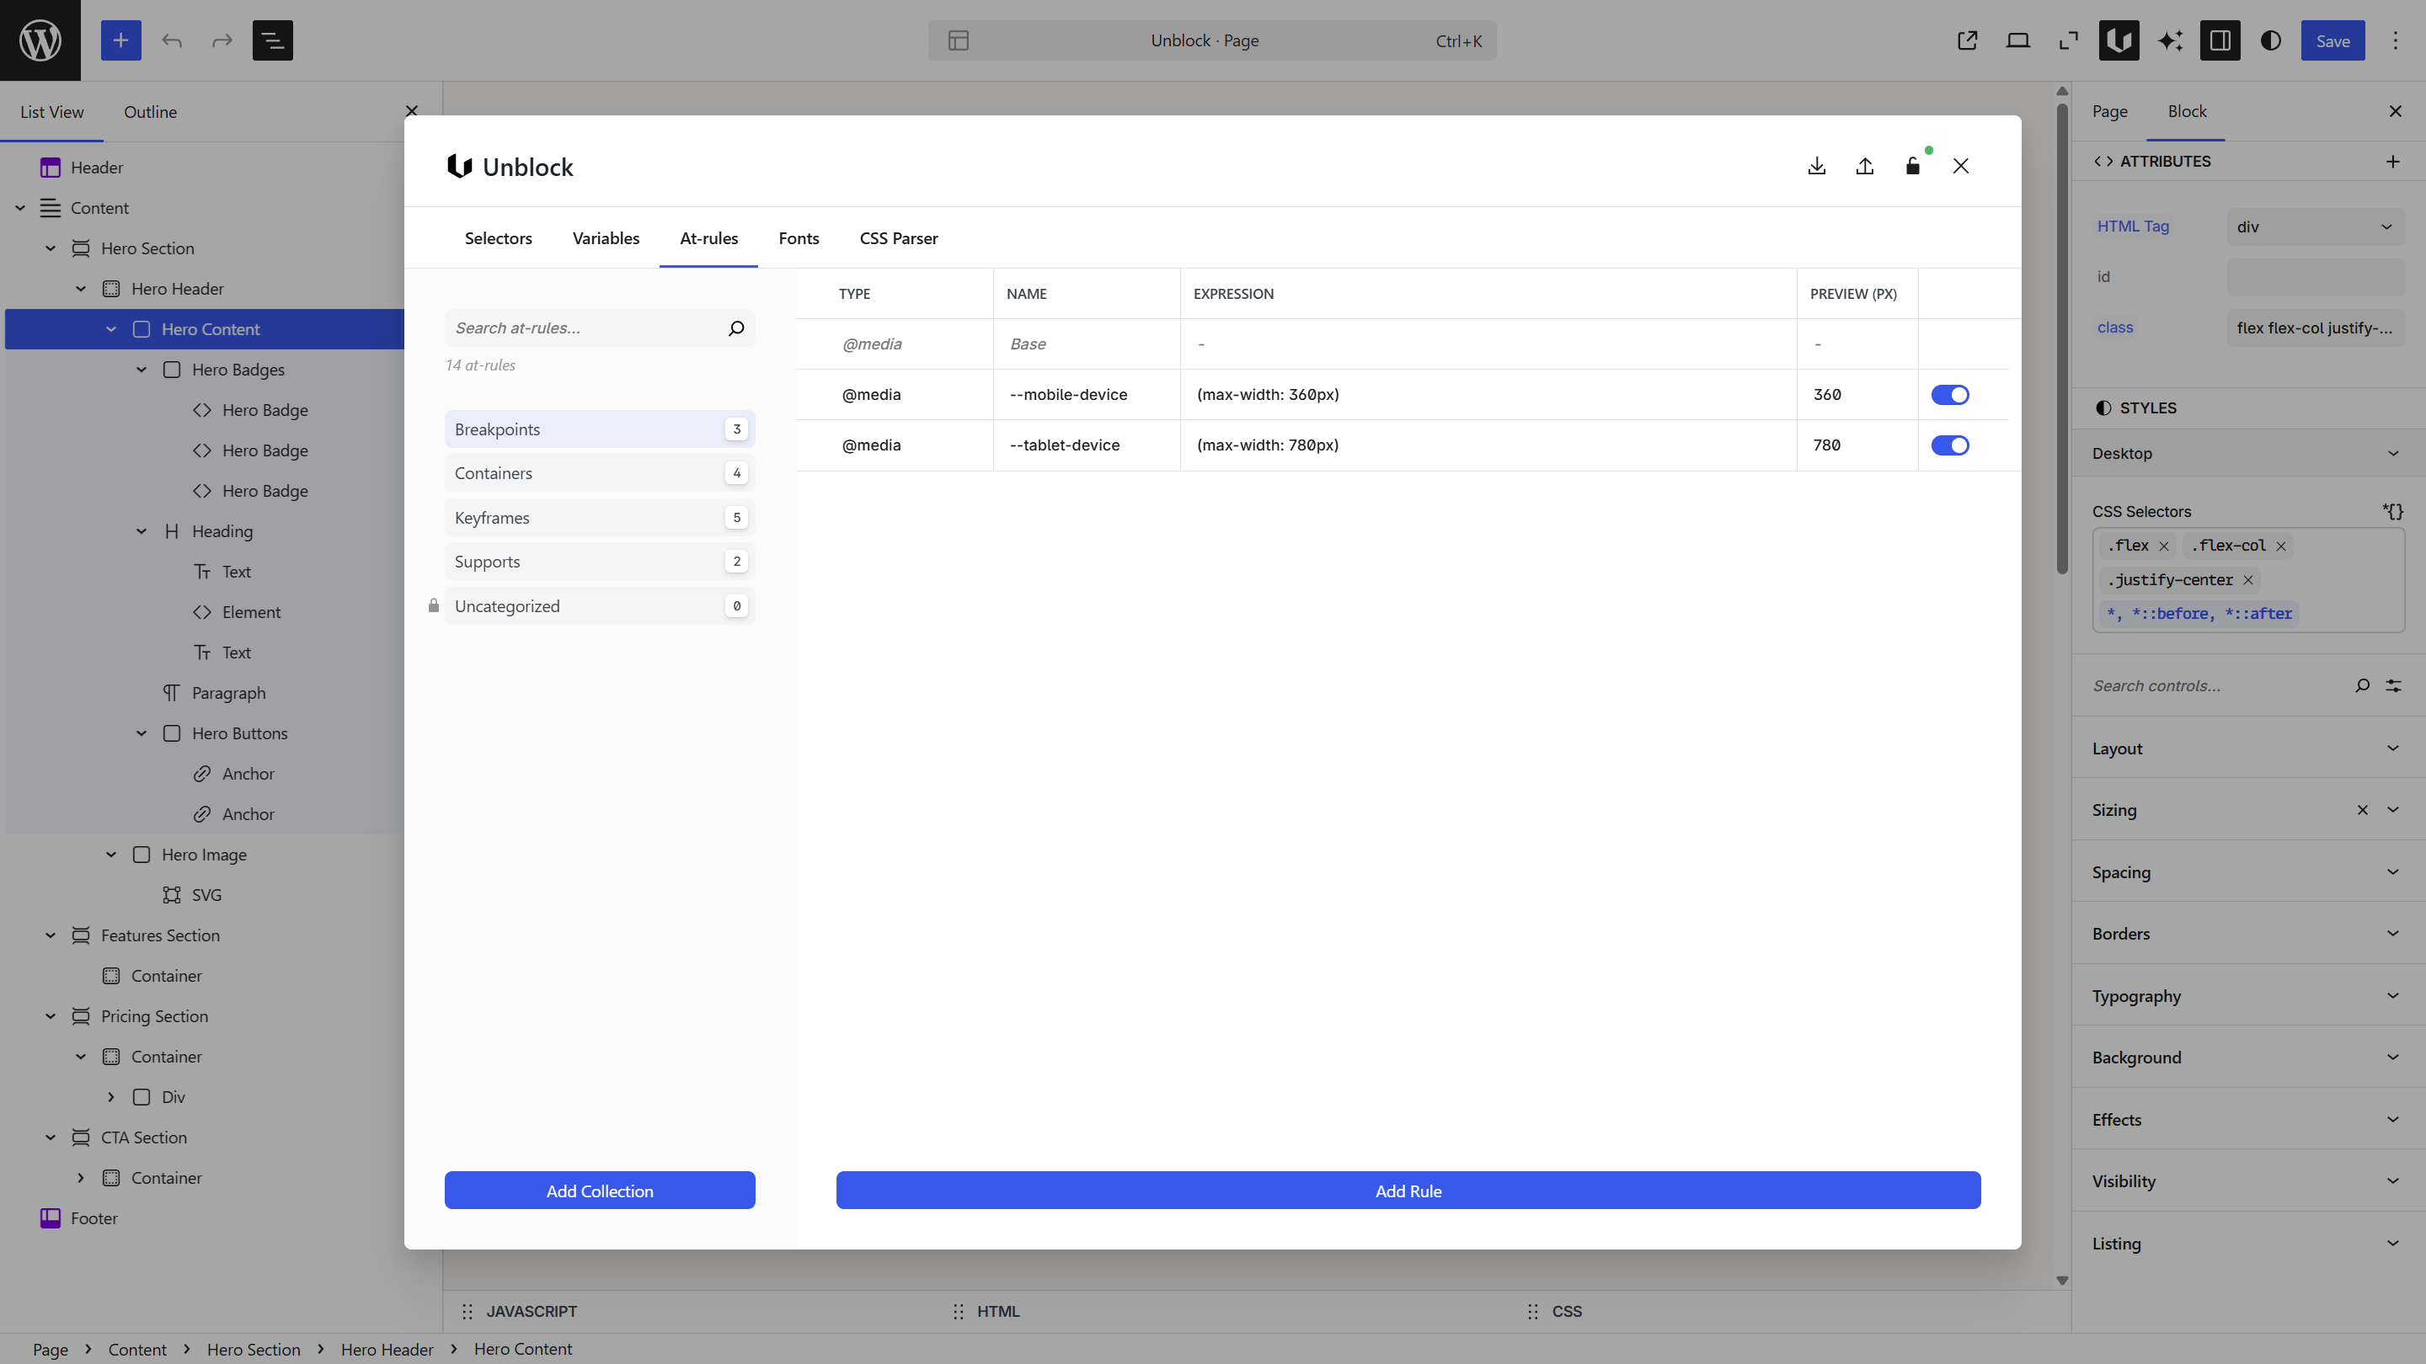This screenshot has width=2426, height=1364.
Task: Open the block inserter
Action: (x=120, y=40)
